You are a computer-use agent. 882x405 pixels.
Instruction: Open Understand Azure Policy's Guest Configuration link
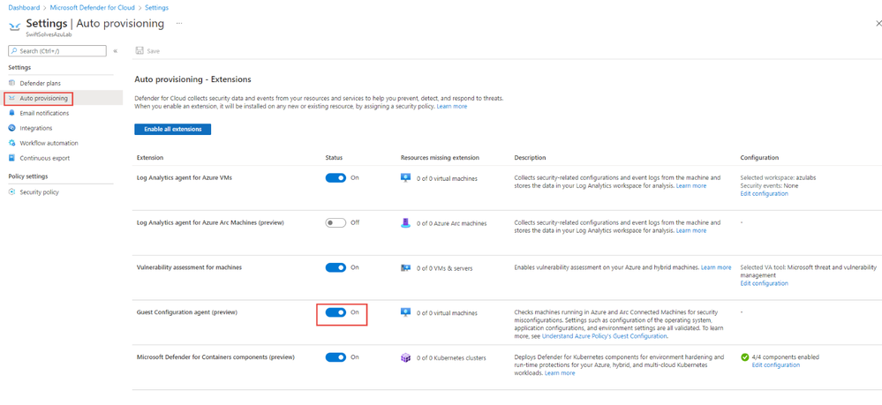pyautogui.click(x=604, y=336)
